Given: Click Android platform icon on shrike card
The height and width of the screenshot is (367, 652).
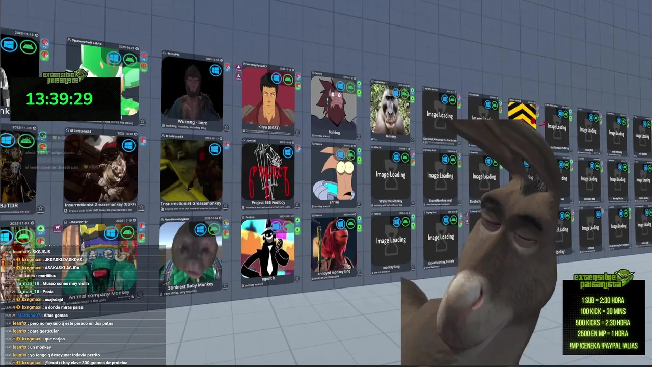Looking at the screenshot, I should pyautogui.click(x=350, y=155).
